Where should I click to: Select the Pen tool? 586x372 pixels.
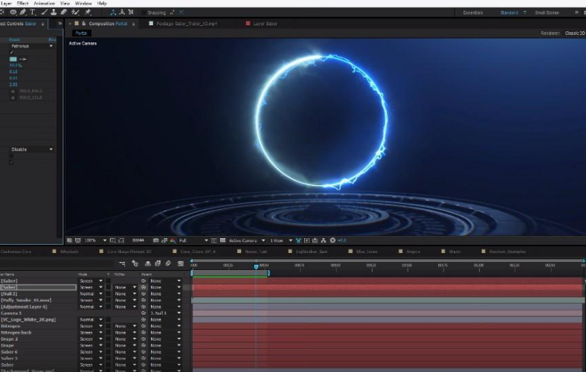pos(23,13)
